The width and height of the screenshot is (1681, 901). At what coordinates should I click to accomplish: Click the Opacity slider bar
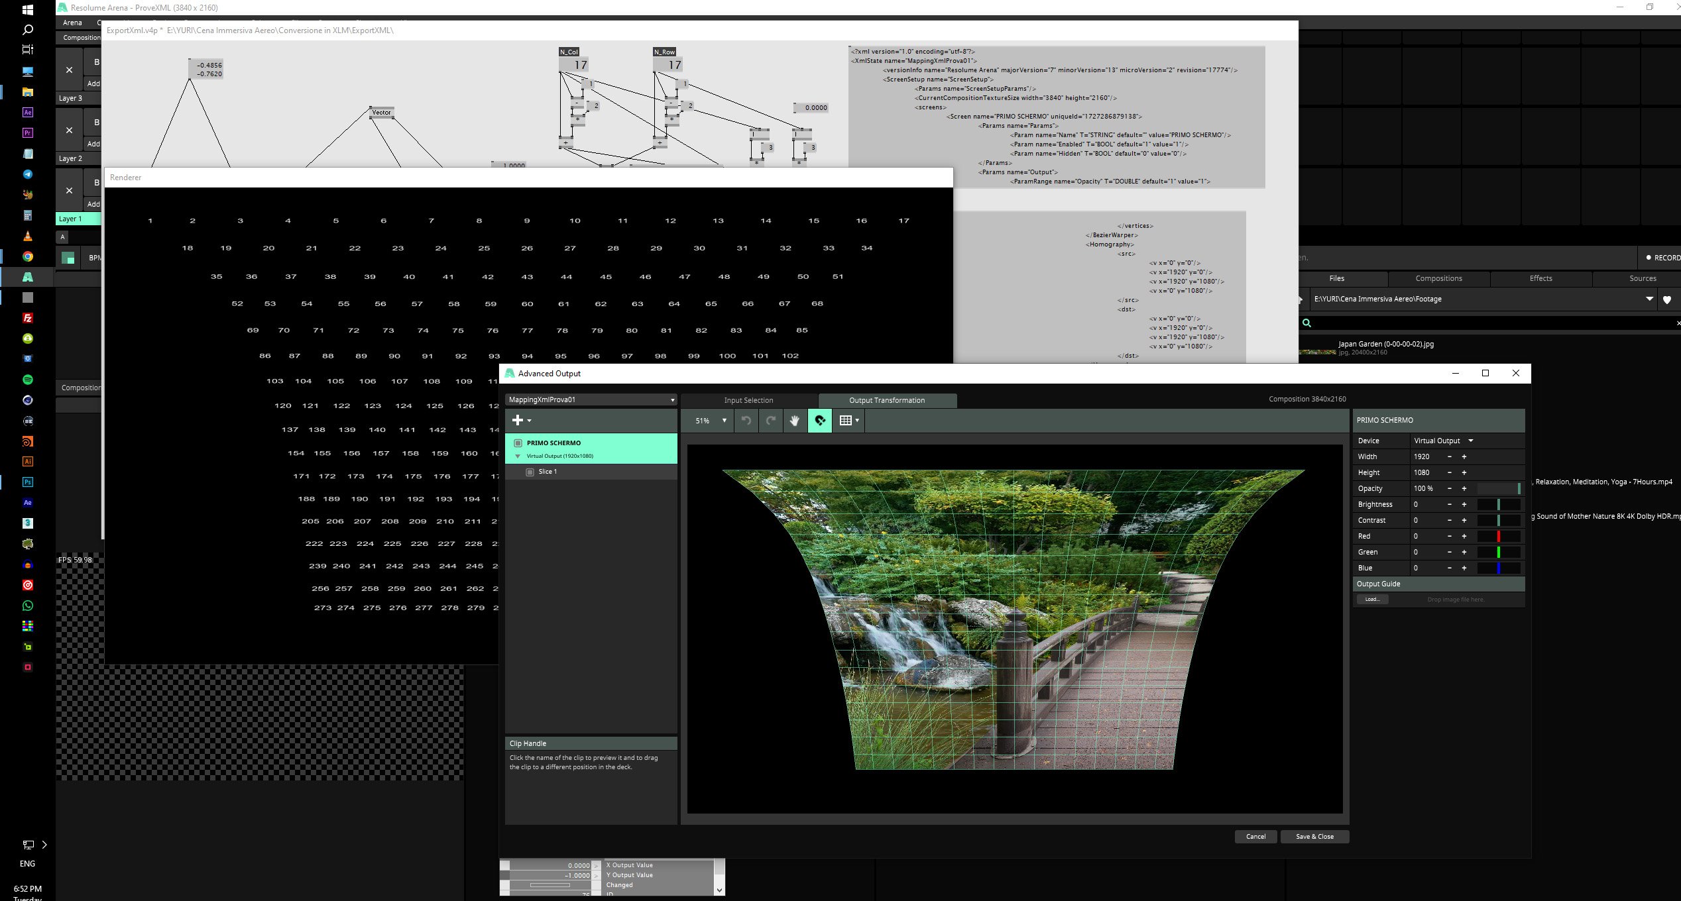click(1498, 489)
